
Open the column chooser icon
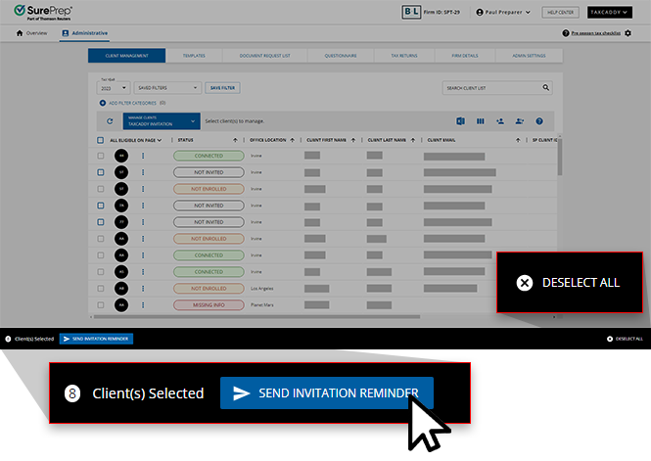click(x=480, y=121)
